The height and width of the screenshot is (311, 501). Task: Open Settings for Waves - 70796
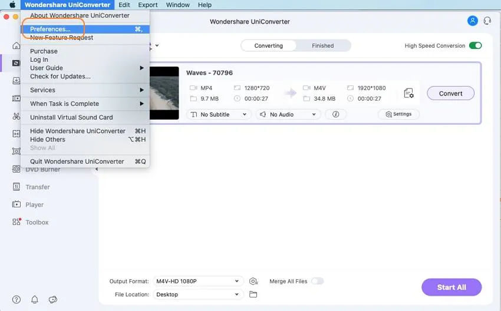(398, 114)
